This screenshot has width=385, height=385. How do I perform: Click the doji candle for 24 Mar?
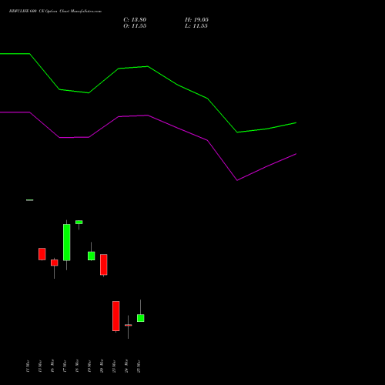(129, 325)
